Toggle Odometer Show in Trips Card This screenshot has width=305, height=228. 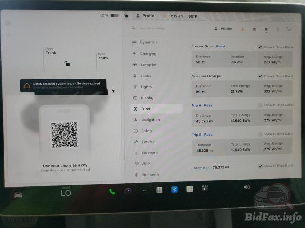point(261,166)
